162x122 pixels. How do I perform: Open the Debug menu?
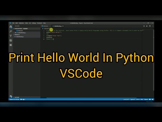(x=34, y=23)
